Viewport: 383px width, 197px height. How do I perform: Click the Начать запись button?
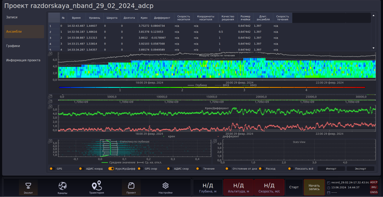coord(314,187)
